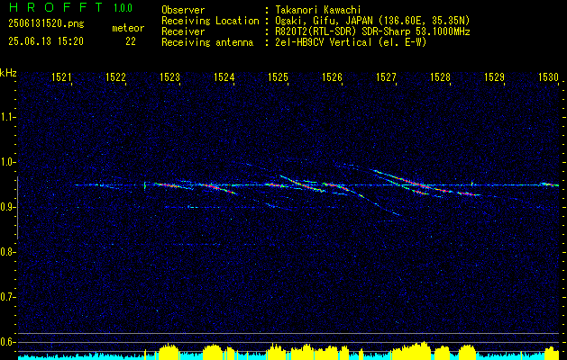
Task: Click the HROFFT program title
Action: (56, 7)
